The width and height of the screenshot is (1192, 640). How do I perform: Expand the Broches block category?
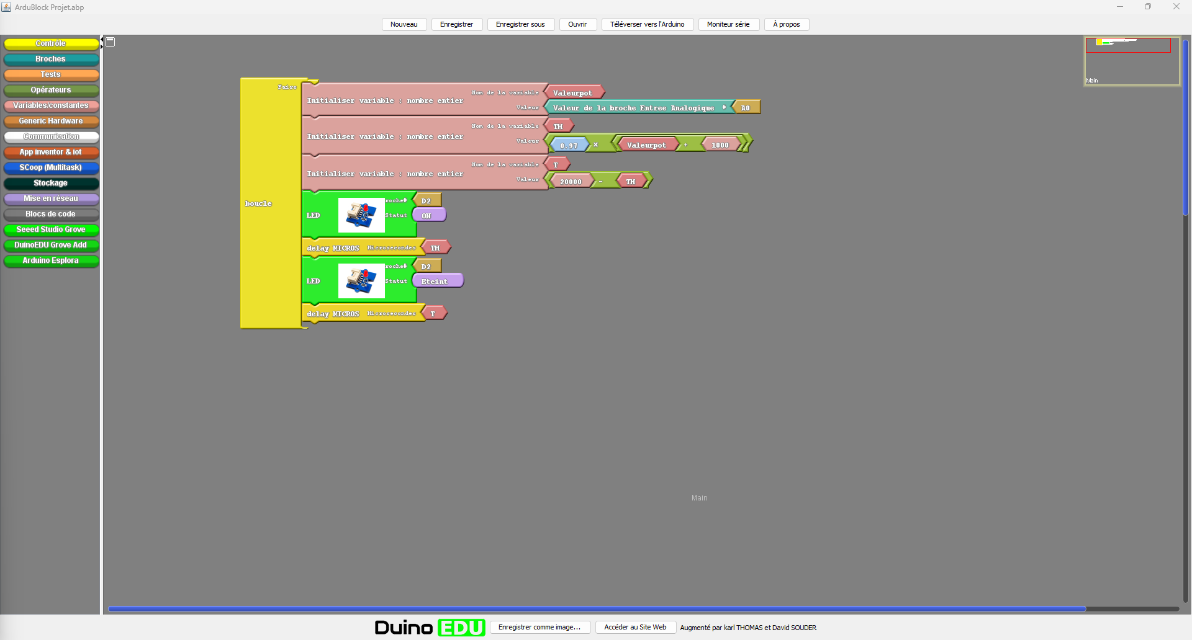[x=51, y=59]
